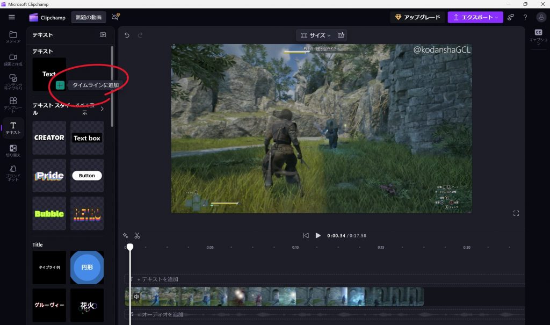The width and height of the screenshot is (550, 325).
Task: Choose the Button text style
Action: 87,176
